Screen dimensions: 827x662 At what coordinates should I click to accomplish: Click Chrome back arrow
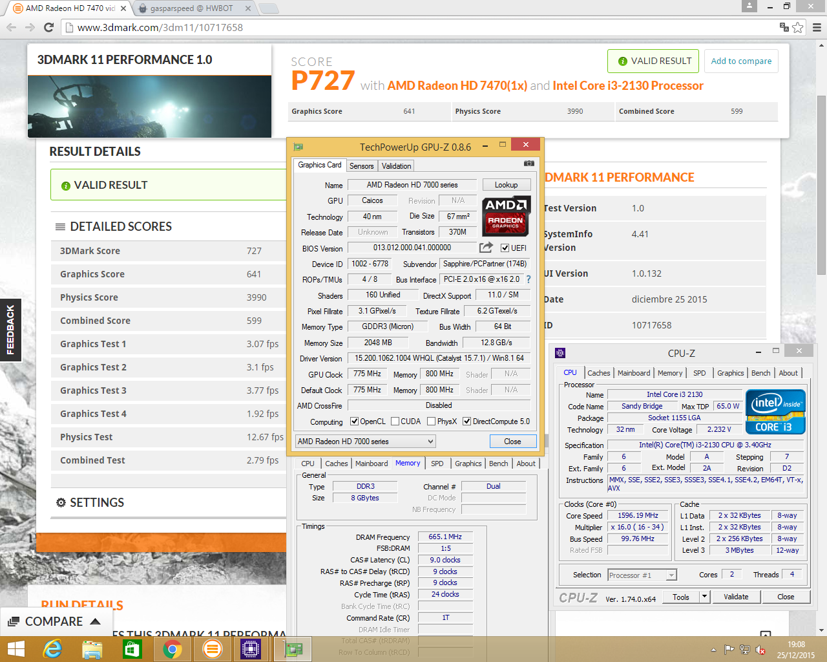click(x=11, y=27)
